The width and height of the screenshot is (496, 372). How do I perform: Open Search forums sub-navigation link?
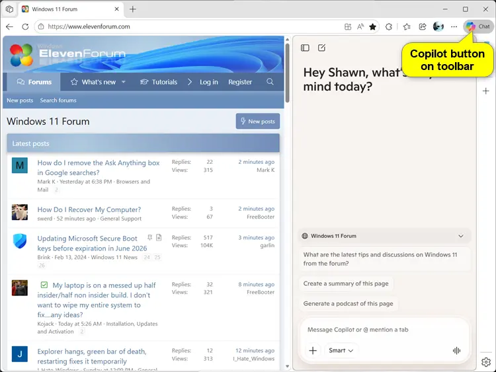coord(58,100)
